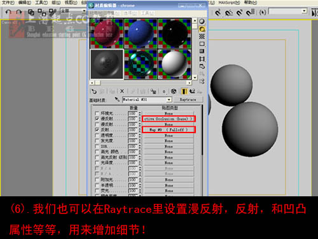Viewport: 318px width, 239px height.
Task: Open the 工具 menu in main menu bar
Action: (x=41, y=3)
